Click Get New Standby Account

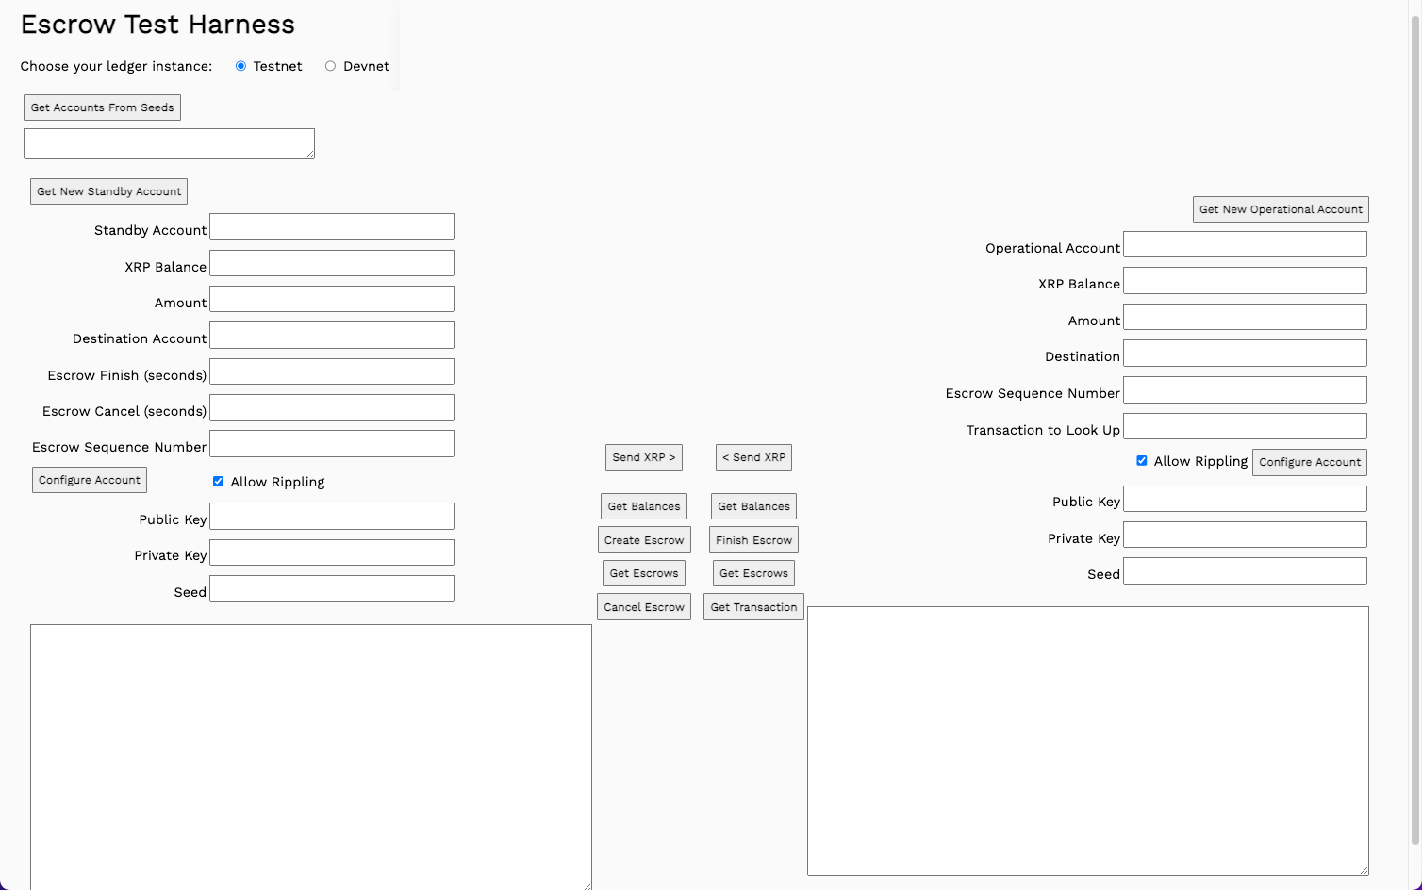107,190
